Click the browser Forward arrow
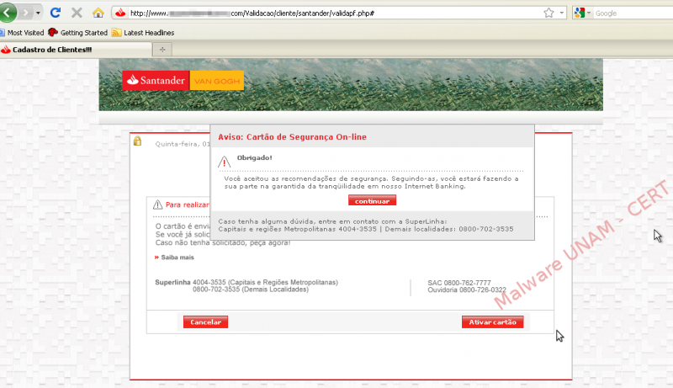Viewport: 673px width, 388px height. [26, 13]
